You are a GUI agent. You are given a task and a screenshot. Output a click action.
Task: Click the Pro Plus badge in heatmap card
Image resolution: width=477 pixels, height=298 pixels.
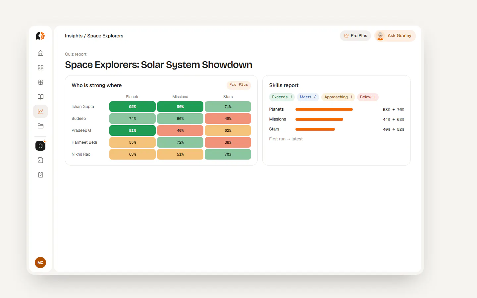239,85
